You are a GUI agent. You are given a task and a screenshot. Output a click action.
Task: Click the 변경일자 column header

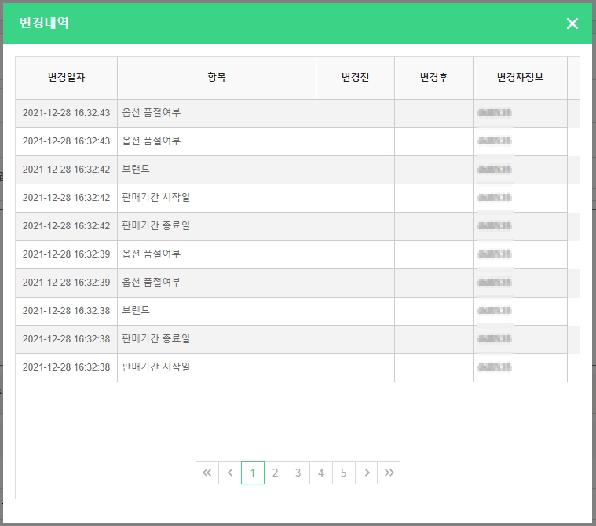point(66,78)
